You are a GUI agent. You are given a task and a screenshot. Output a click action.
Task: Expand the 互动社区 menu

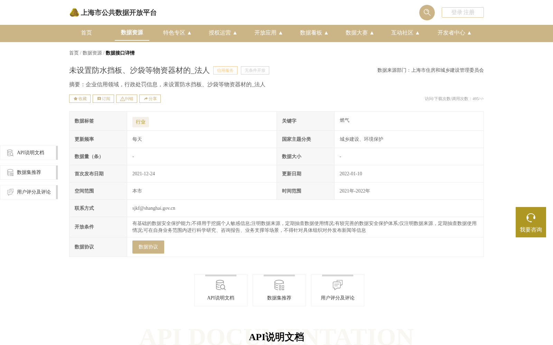405,33
